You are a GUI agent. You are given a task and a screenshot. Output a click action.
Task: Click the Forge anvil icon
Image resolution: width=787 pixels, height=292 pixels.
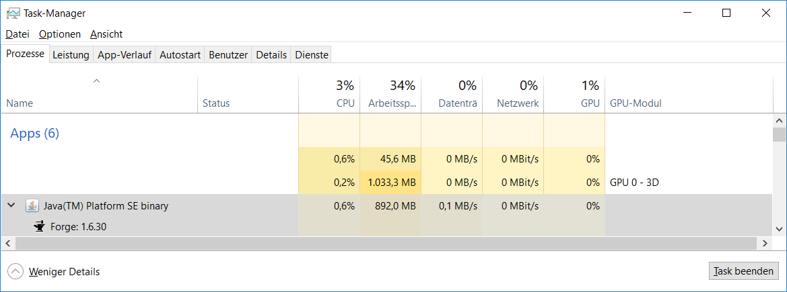pyautogui.click(x=39, y=227)
